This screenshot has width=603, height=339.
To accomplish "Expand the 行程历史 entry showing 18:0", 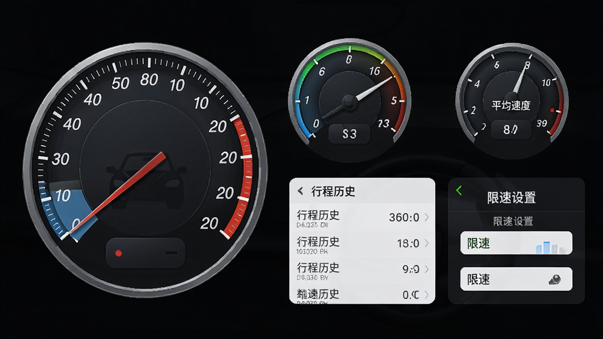I will coord(426,243).
